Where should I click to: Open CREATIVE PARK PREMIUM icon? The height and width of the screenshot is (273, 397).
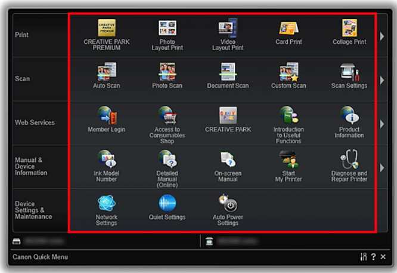(x=107, y=29)
